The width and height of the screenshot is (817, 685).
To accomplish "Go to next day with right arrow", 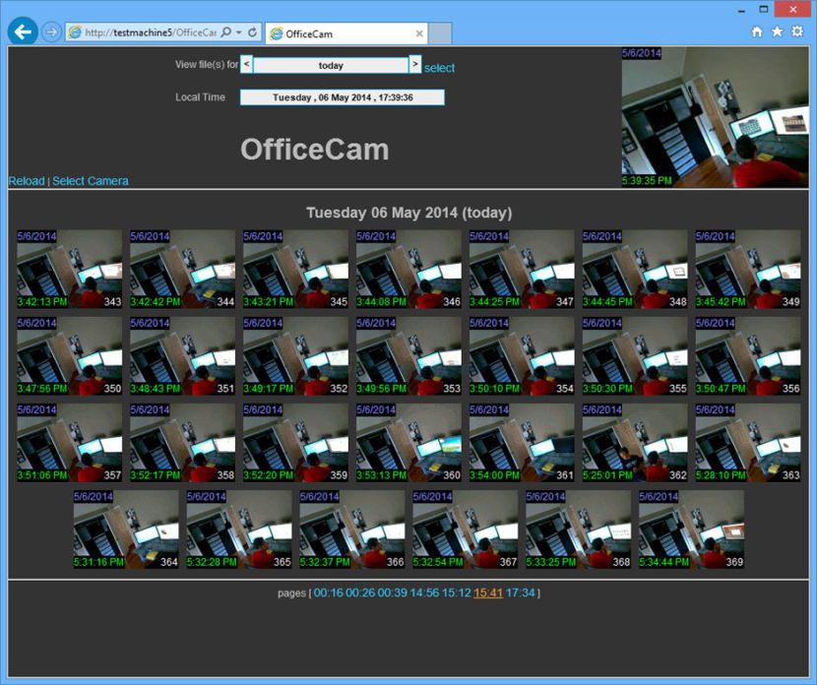I will 415,65.
